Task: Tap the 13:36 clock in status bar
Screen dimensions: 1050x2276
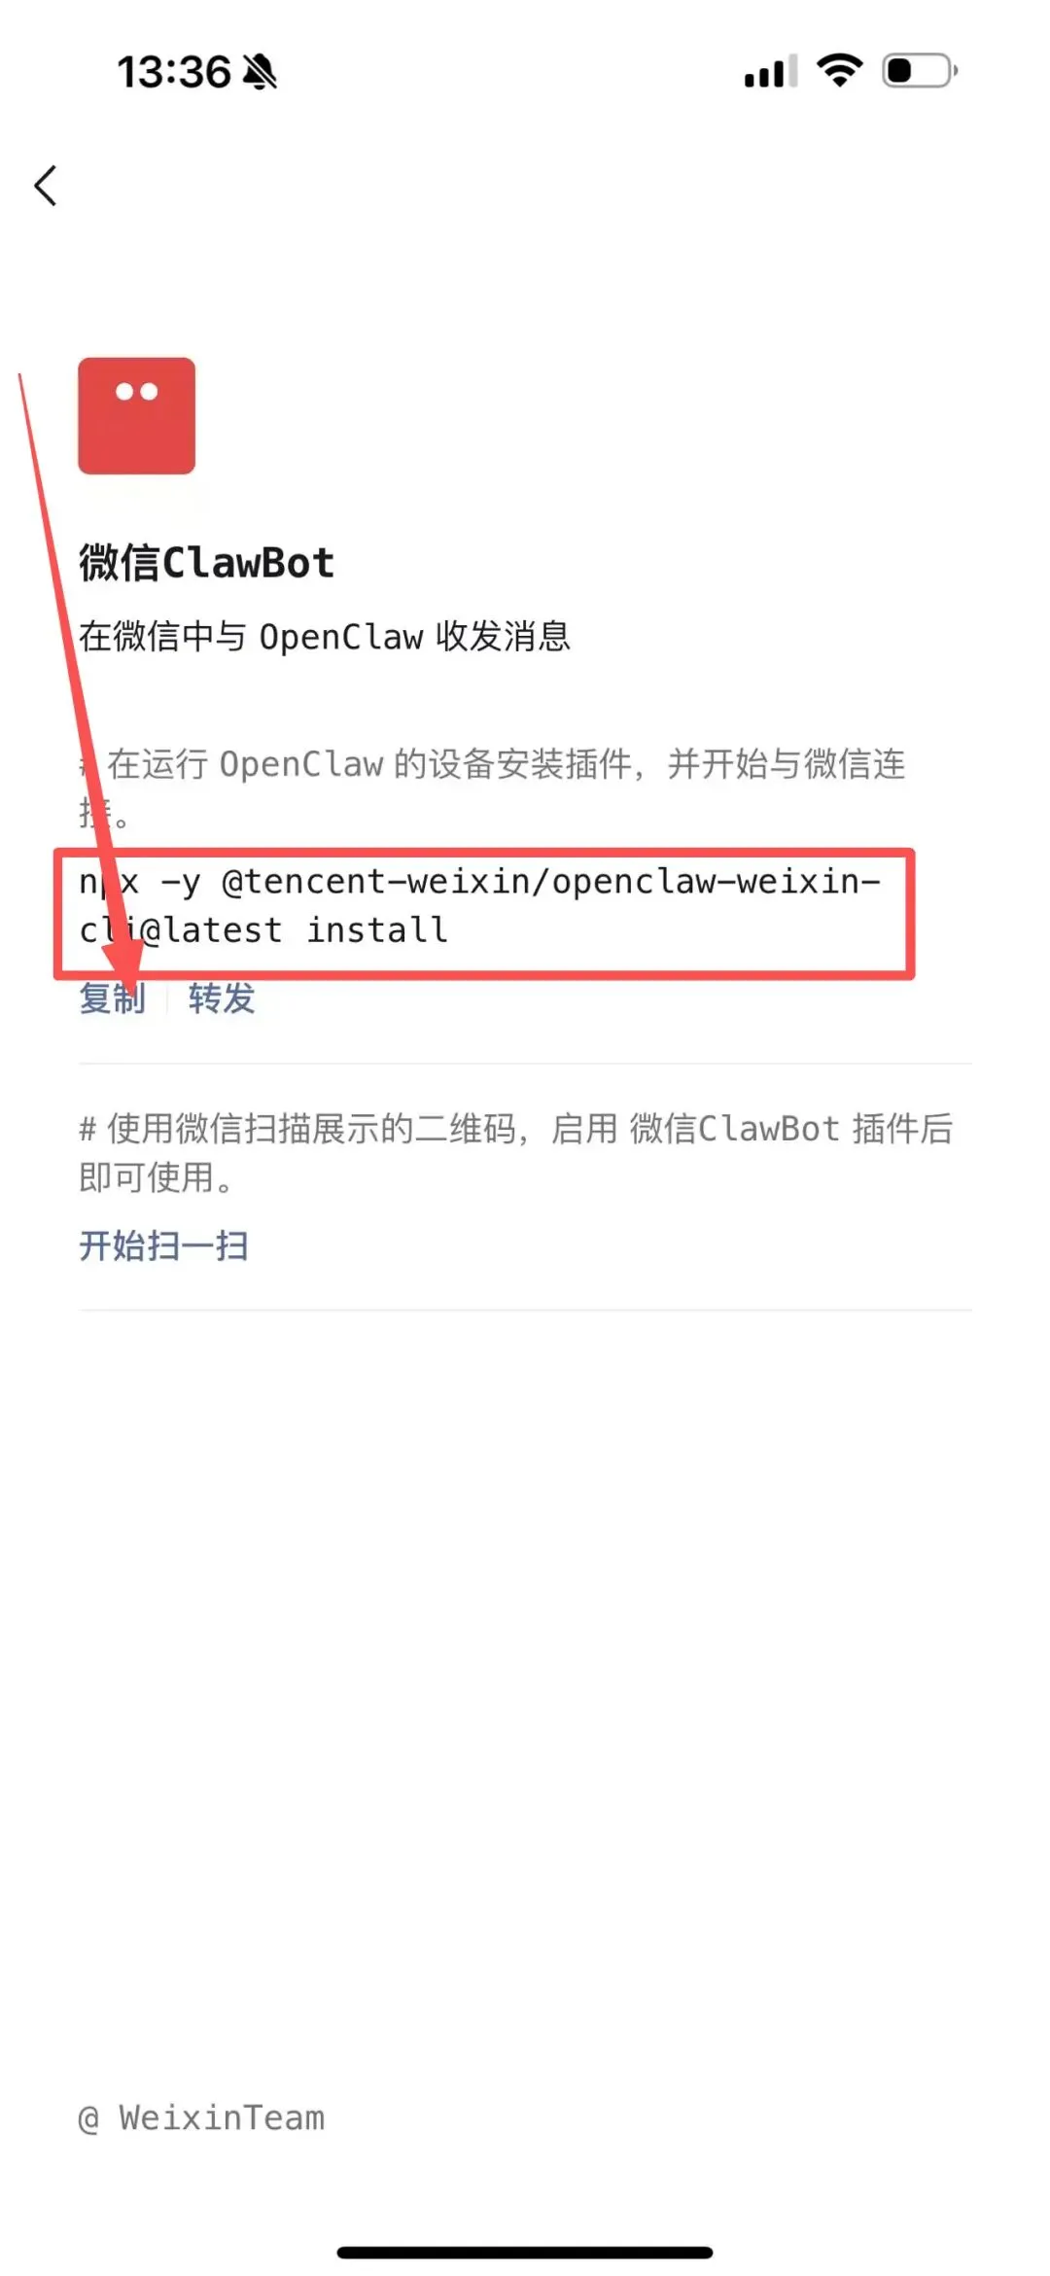Action: [174, 72]
